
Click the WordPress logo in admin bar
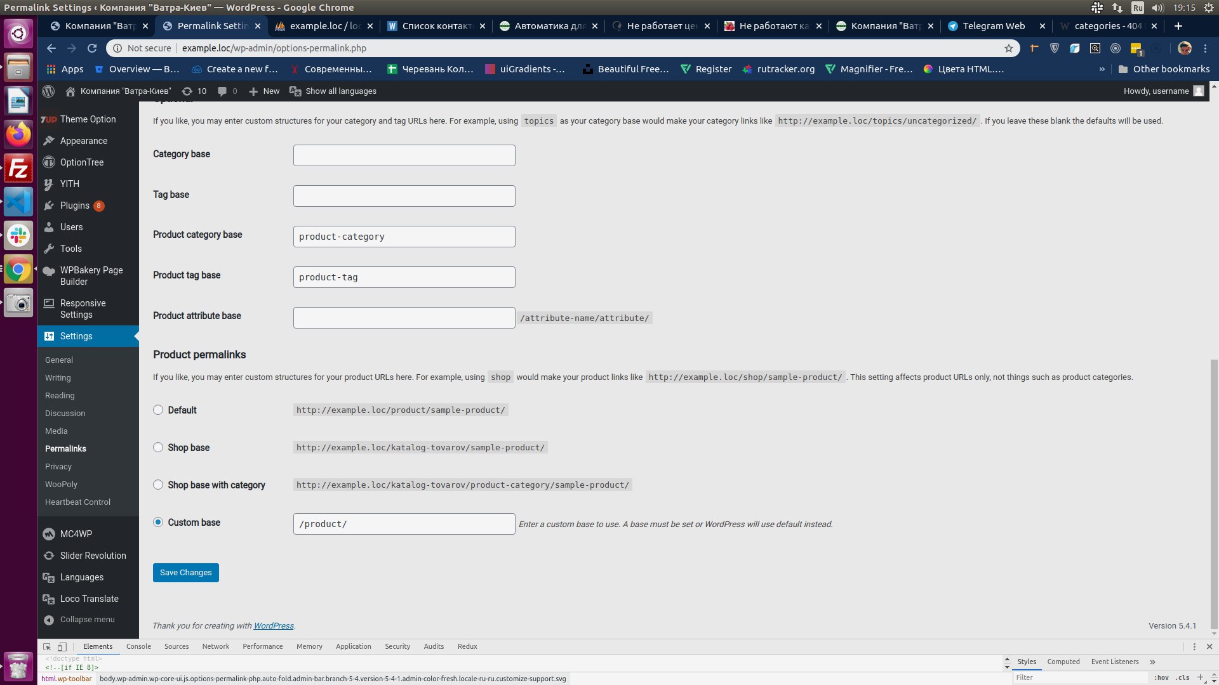point(48,91)
